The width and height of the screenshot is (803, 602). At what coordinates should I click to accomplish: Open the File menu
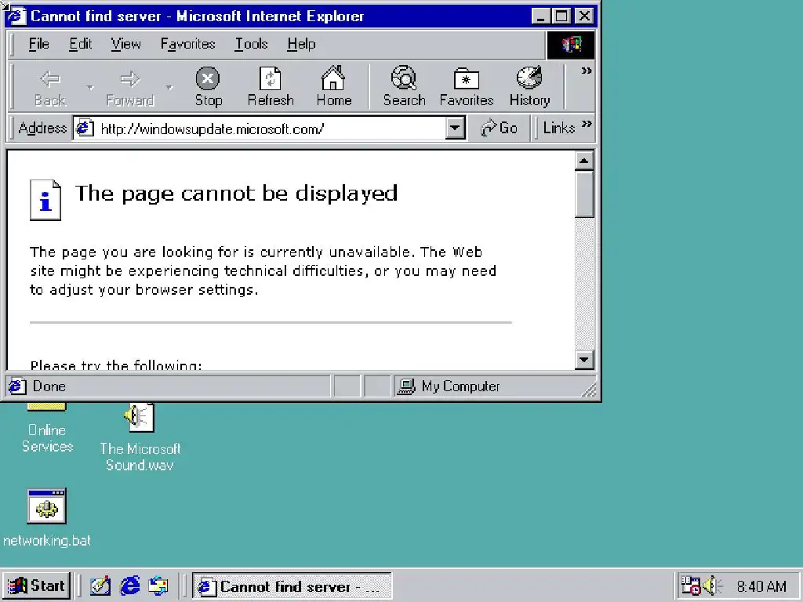pos(39,44)
